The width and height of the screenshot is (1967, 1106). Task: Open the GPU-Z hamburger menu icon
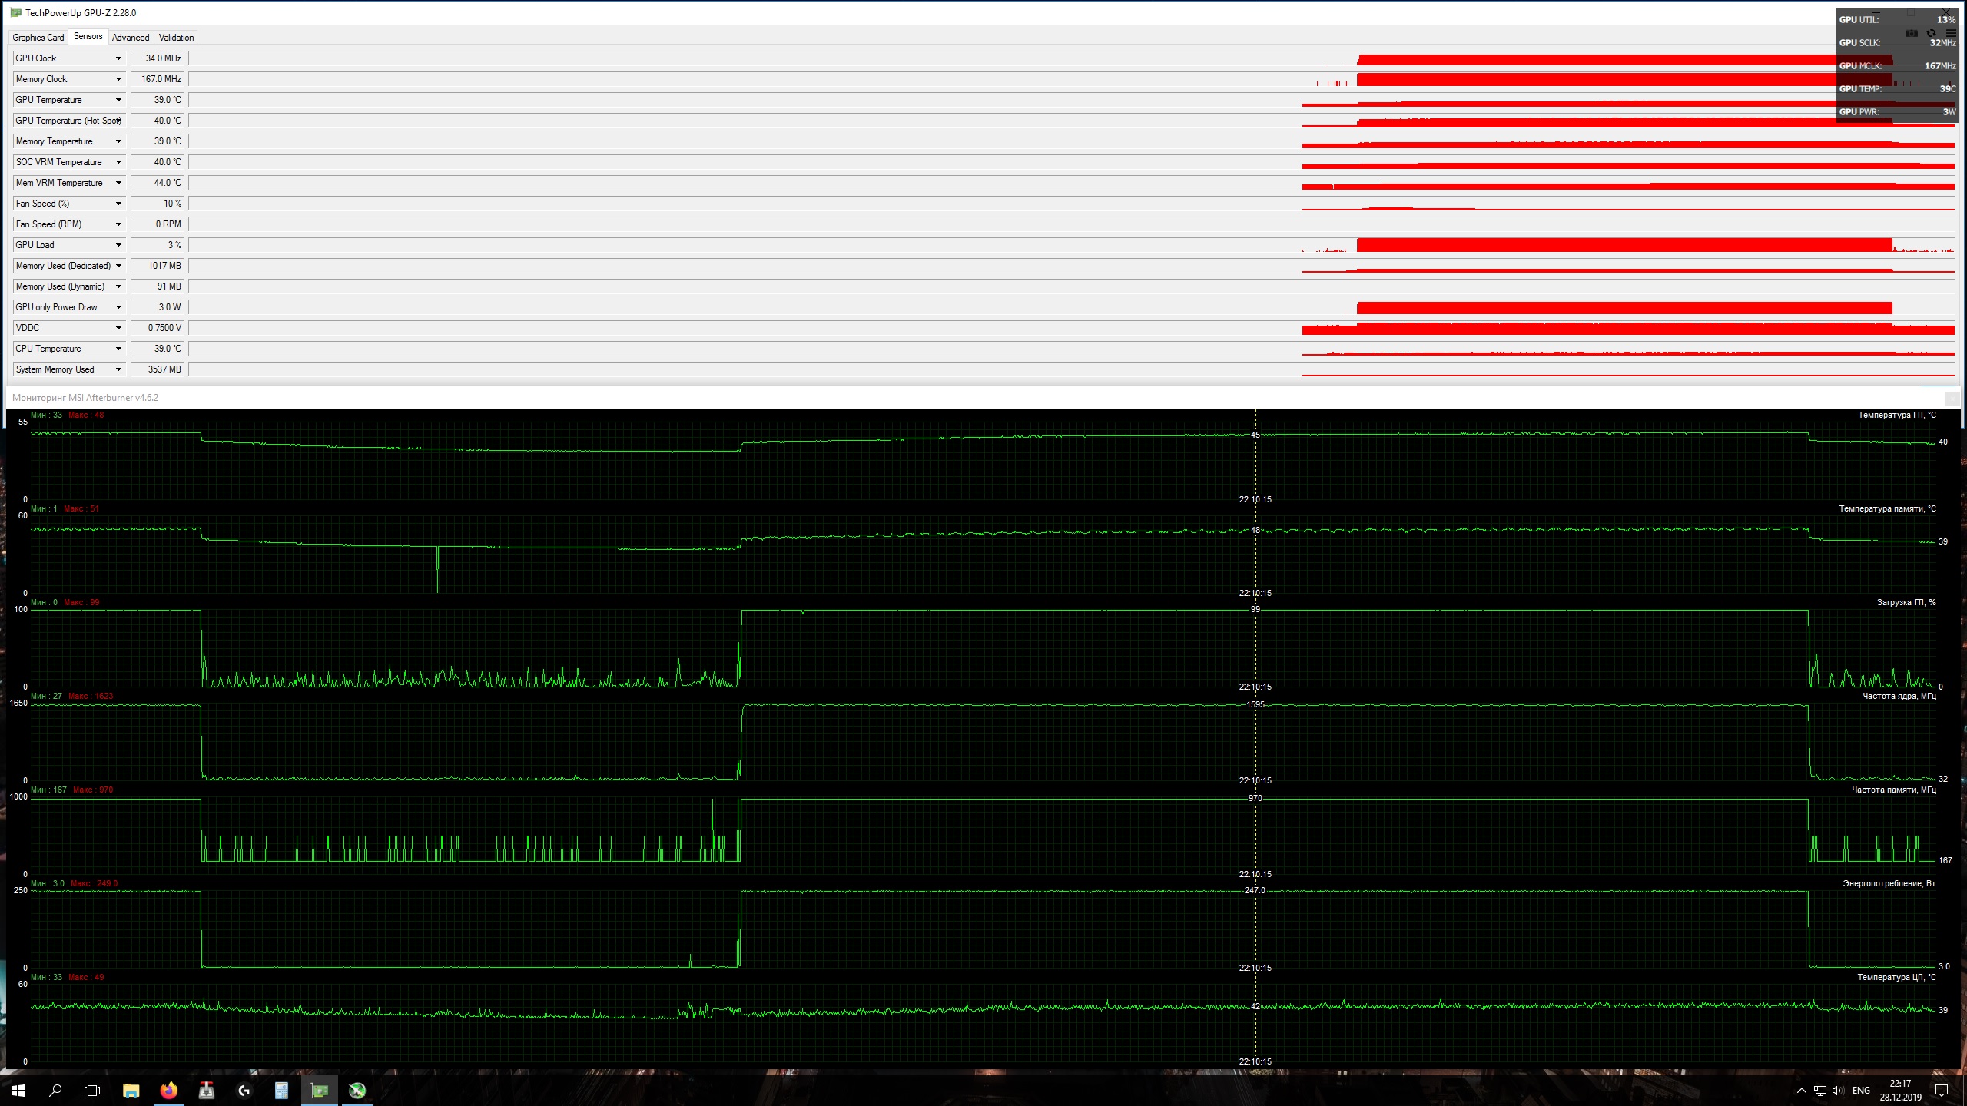coord(1950,33)
